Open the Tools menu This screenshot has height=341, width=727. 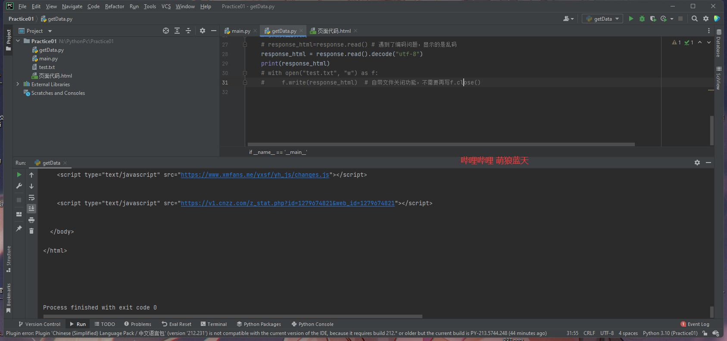(150, 6)
